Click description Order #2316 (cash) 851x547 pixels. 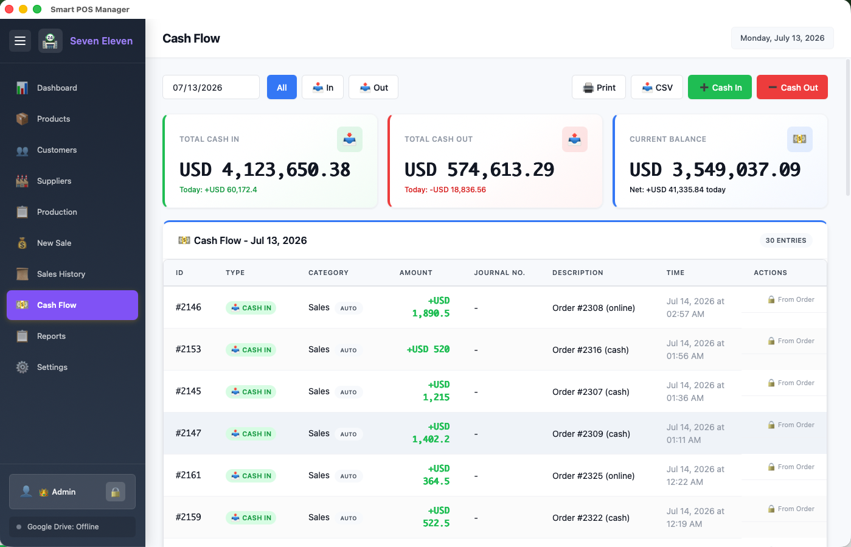tap(591, 350)
